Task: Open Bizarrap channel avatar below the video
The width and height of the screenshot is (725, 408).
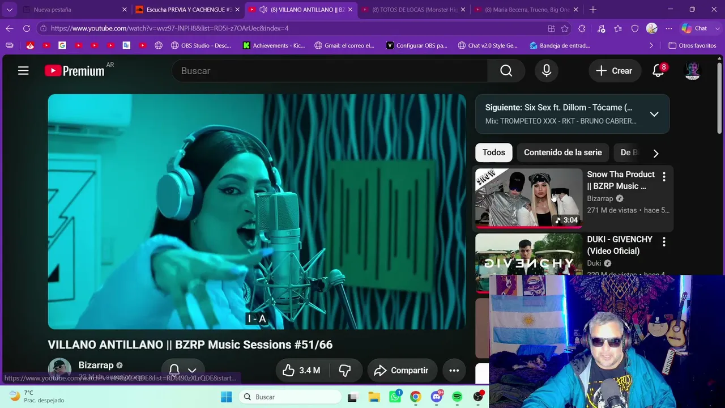Action: click(x=59, y=369)
